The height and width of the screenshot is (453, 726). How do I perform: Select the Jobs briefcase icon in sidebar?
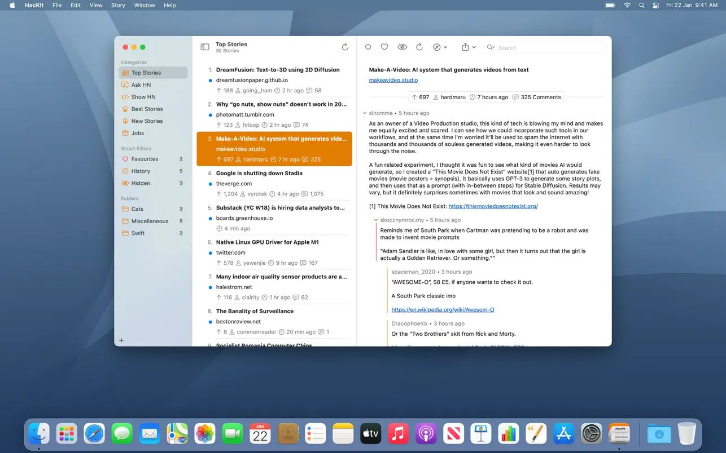point(125,133)
